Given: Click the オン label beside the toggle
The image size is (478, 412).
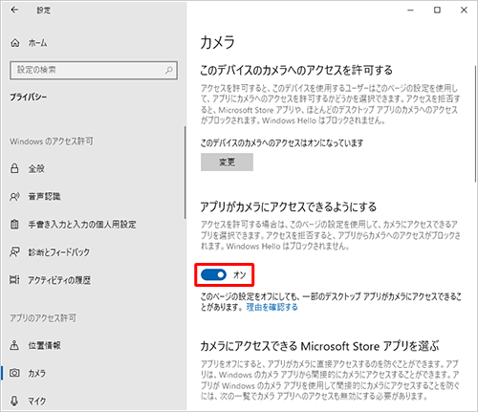Looking at the screenshot, I should 240,274.
